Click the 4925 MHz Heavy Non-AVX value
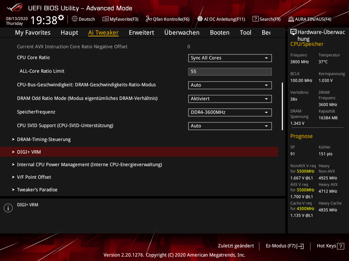Viewport: 349px width, 261px height. (x=328, y=178)
